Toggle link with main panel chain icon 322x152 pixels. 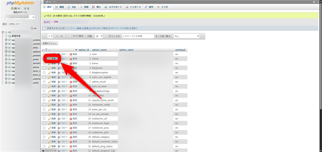tap(35, 28)
